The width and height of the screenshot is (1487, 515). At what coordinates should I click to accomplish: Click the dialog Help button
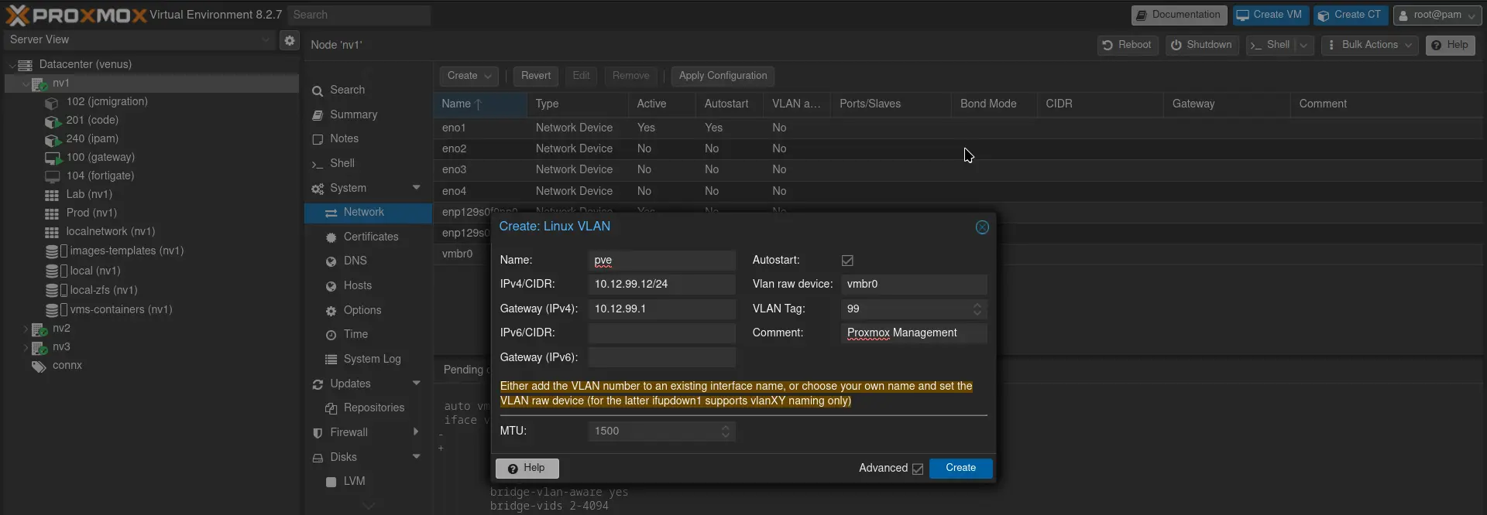527,469
